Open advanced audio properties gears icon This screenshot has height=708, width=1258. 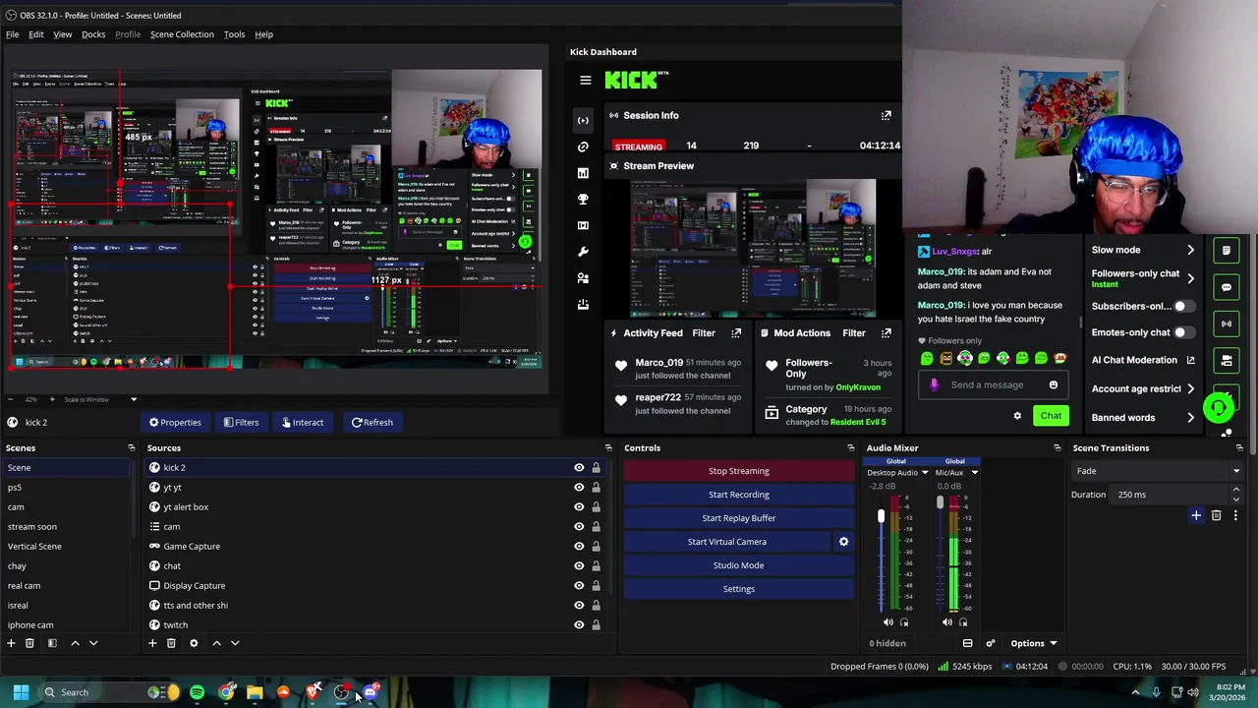tap(990, 644)
